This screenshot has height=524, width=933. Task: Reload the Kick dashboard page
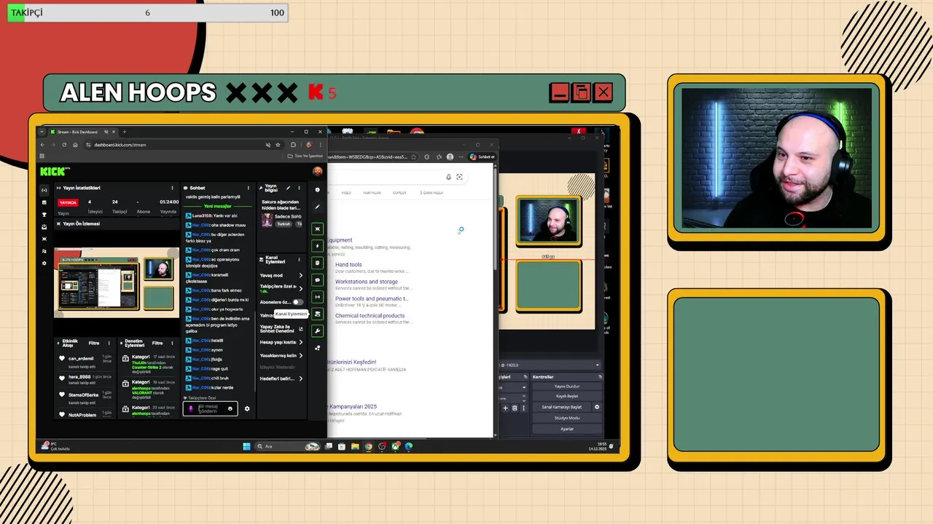coord(64,145)
